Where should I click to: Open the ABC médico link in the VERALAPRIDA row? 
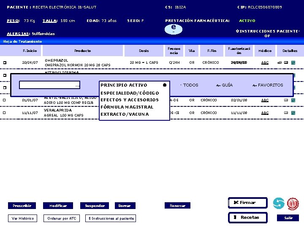tap(265, 113)
